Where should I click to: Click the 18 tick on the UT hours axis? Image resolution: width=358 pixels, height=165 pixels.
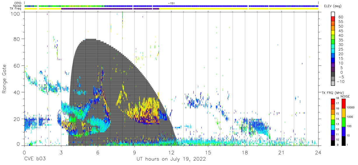click(x=245, y=152)
